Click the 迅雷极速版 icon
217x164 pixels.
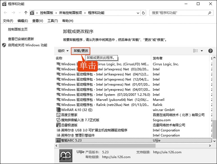point(58,125)
